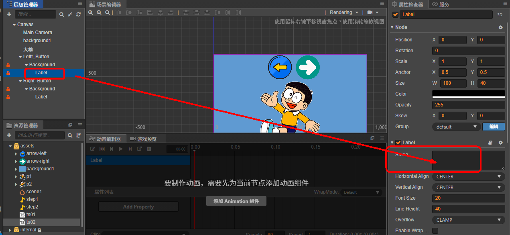510x235 pixels.
Task: Step to the previous animation frame
Action: click(112, 149)
